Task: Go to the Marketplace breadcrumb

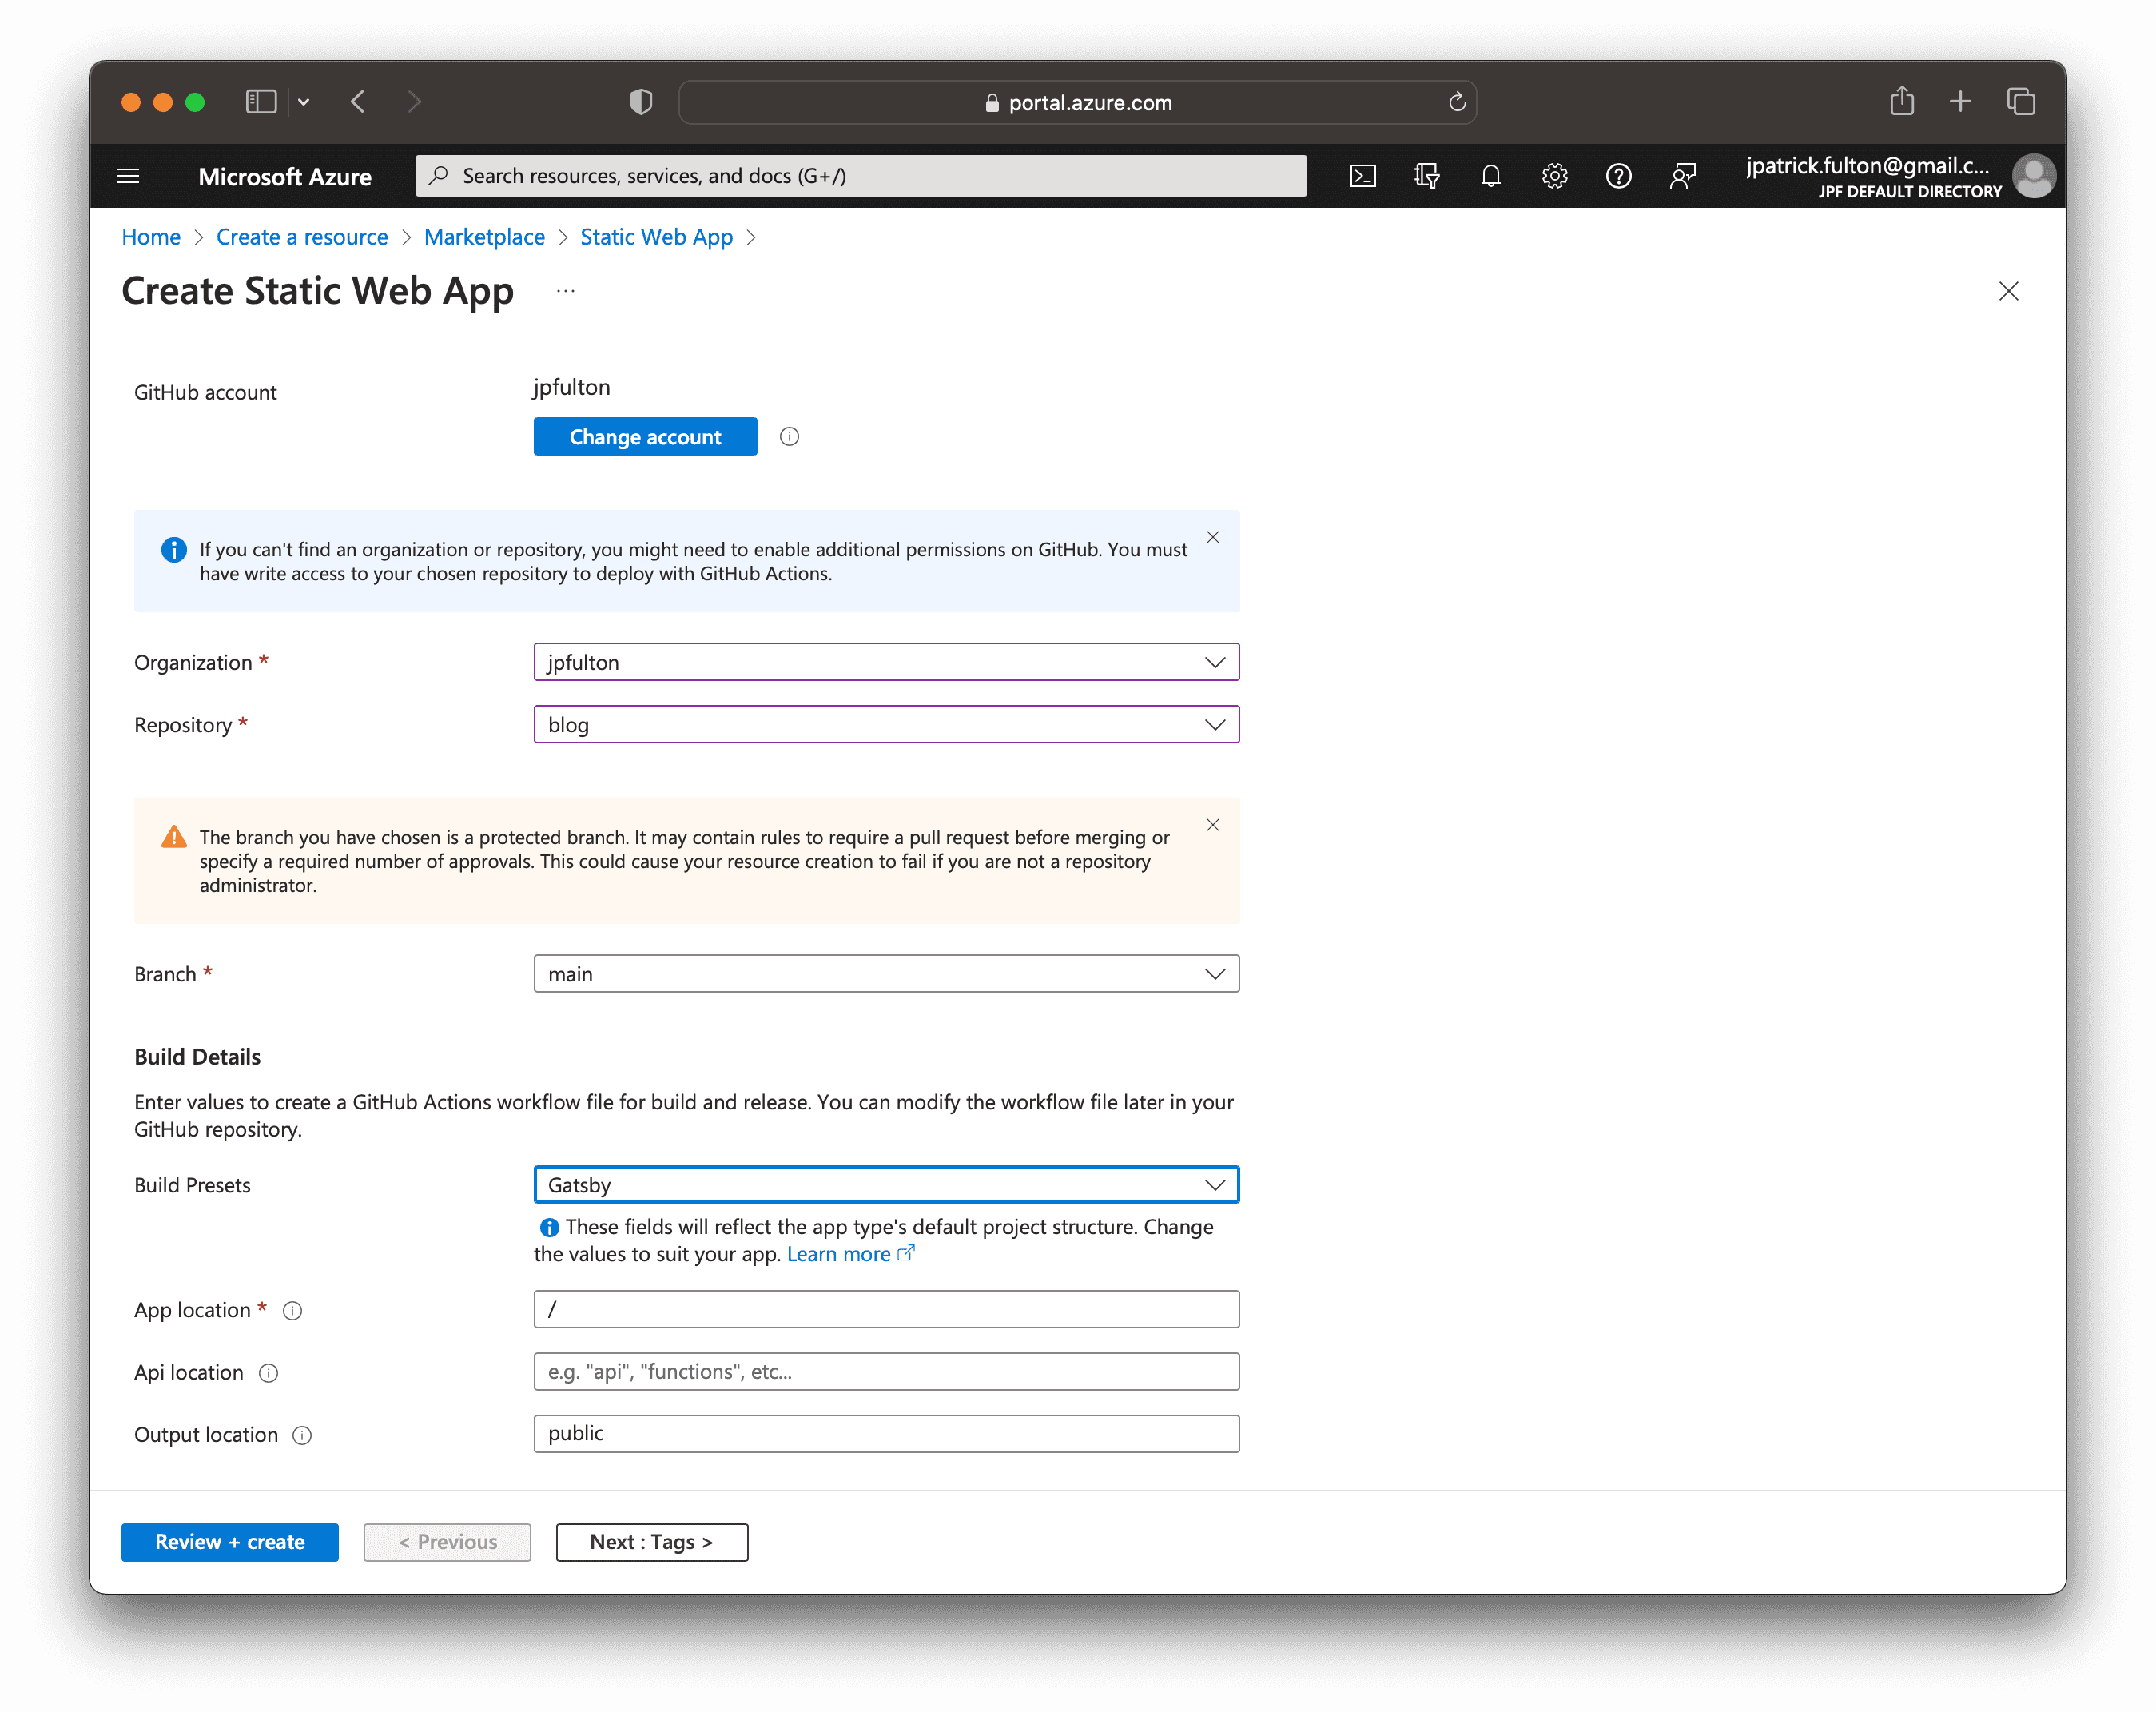Action: tap(484, 237)
